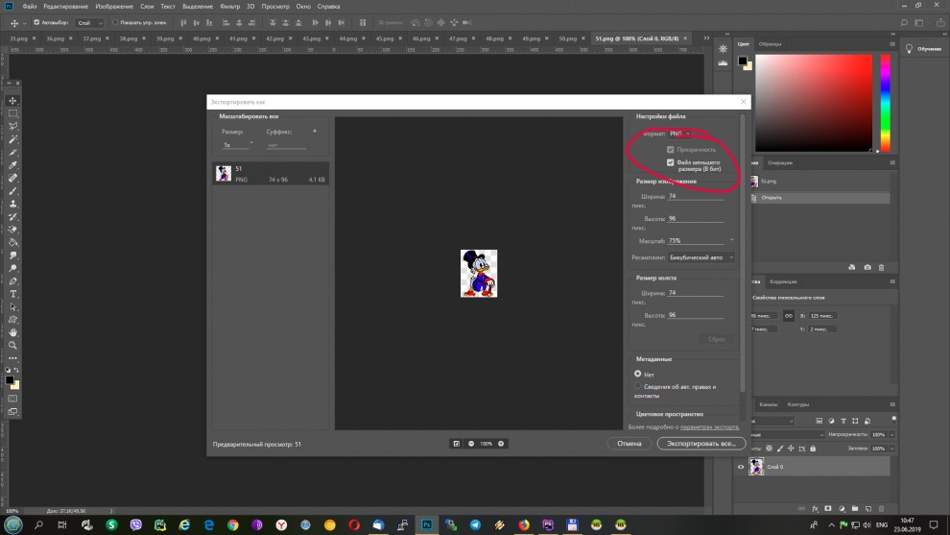
Task: Open the Справка menu
Action: (x=328, y=6)
